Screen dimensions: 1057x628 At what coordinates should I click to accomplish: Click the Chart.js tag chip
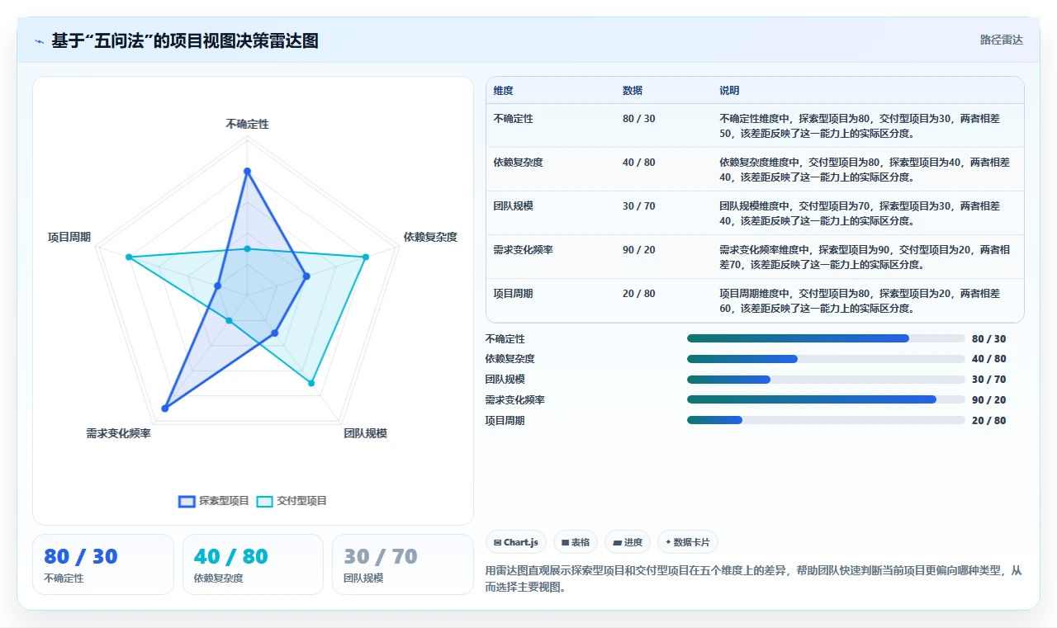[516, 542]
